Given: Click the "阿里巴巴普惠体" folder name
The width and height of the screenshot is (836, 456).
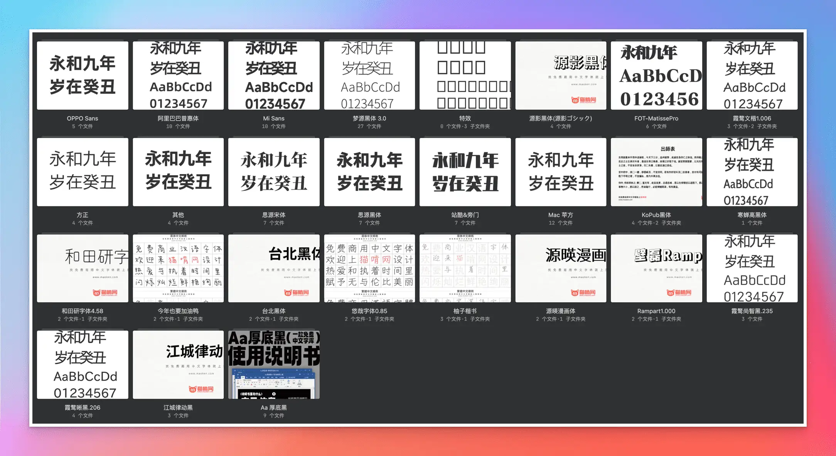Looking at the screenshot, I should 178,118.
